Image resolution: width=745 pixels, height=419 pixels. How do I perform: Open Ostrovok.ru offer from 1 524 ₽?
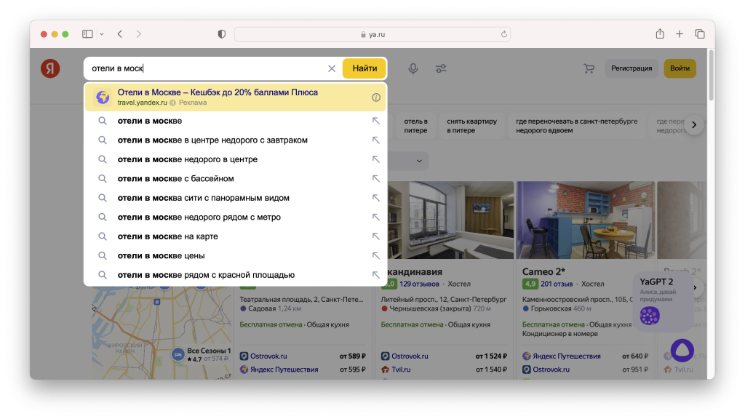pos(410,356)
